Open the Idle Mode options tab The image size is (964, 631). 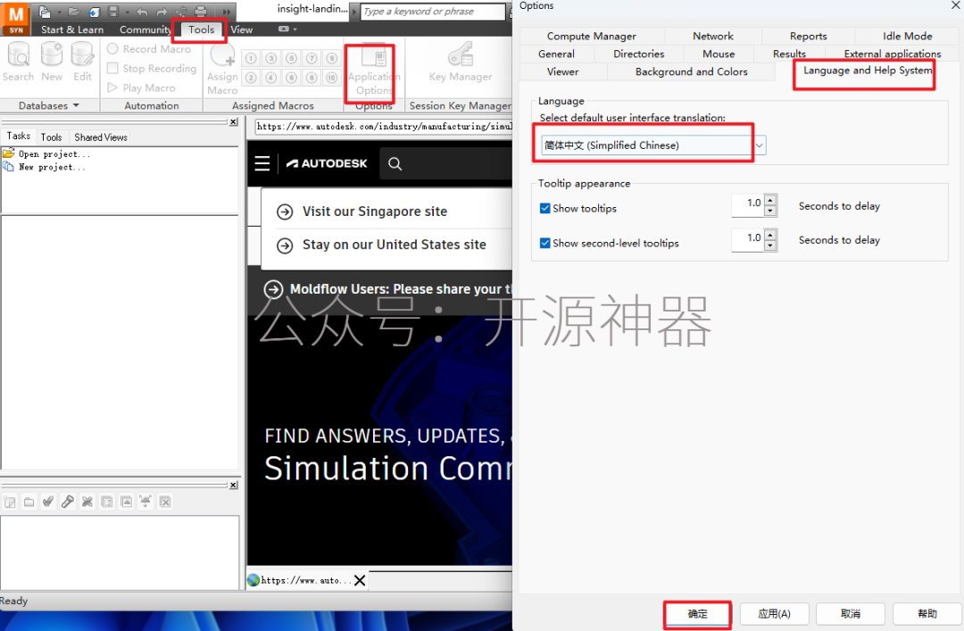click(908, 37)
